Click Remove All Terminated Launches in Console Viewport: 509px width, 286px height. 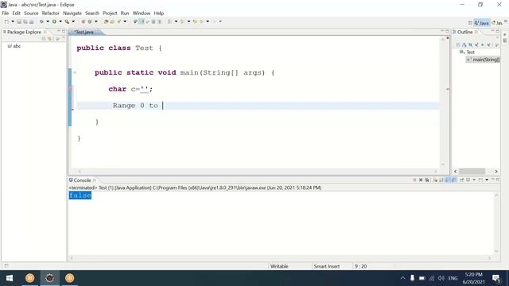[x=427, y=180]
